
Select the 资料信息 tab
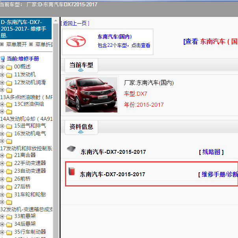[x=81, y=127]
